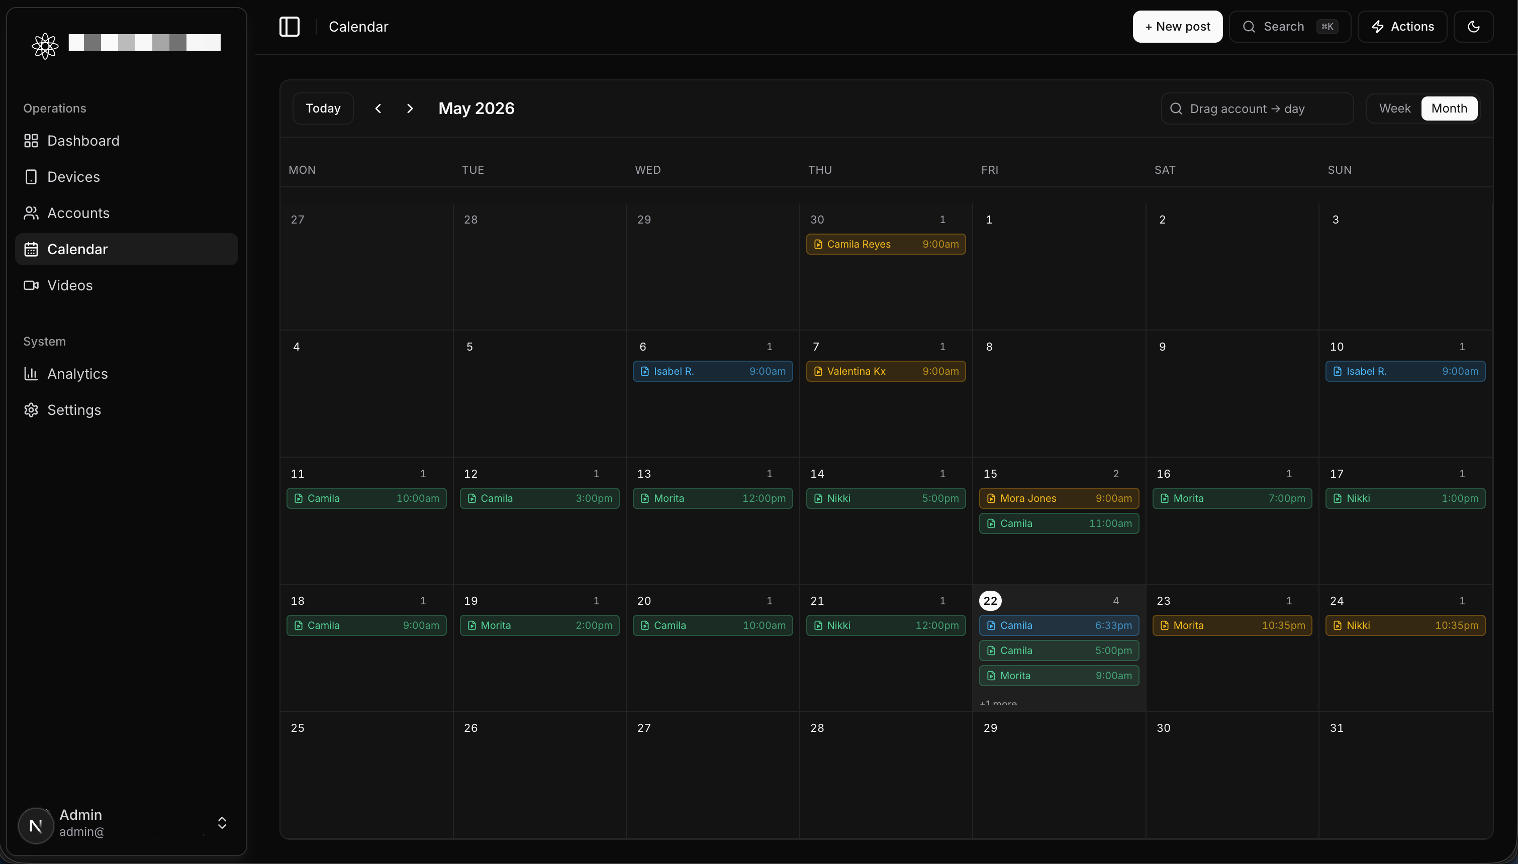Open Morita 10:35pm post on May 23
Image resolution: width=1518 pixels, height=864 pixels.
tap(1232, 625)
